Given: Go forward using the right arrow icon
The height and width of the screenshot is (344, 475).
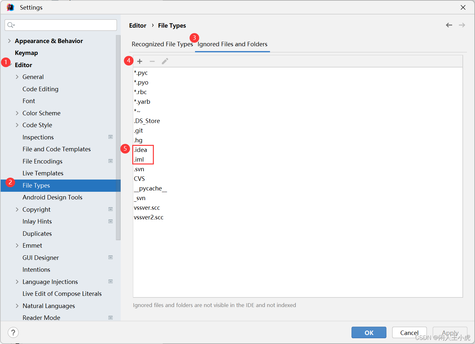Looking at the screenshot, I should click(462, 25).
